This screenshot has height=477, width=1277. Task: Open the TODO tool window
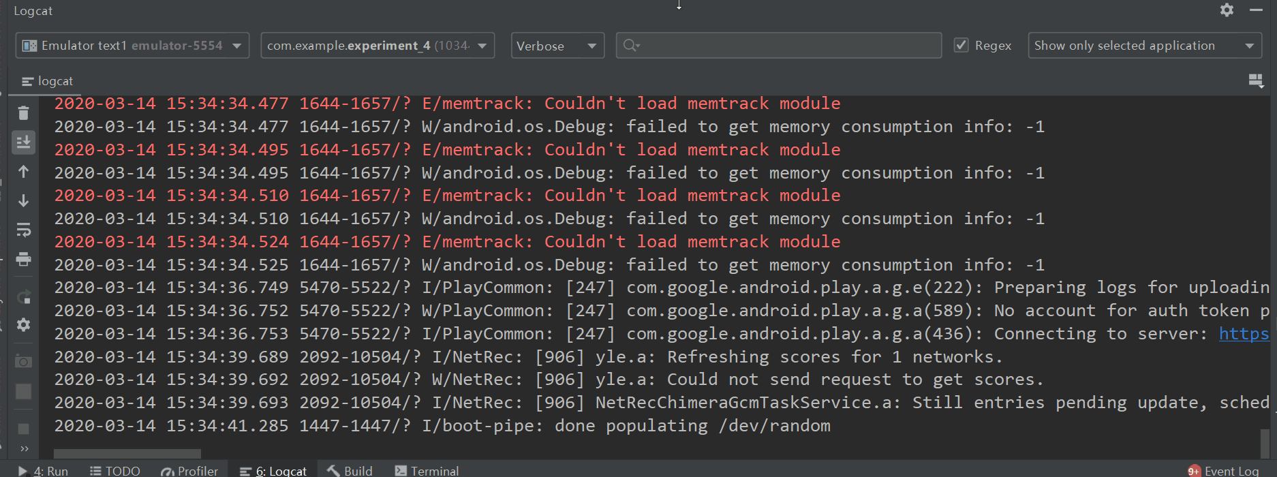(114, 471)
